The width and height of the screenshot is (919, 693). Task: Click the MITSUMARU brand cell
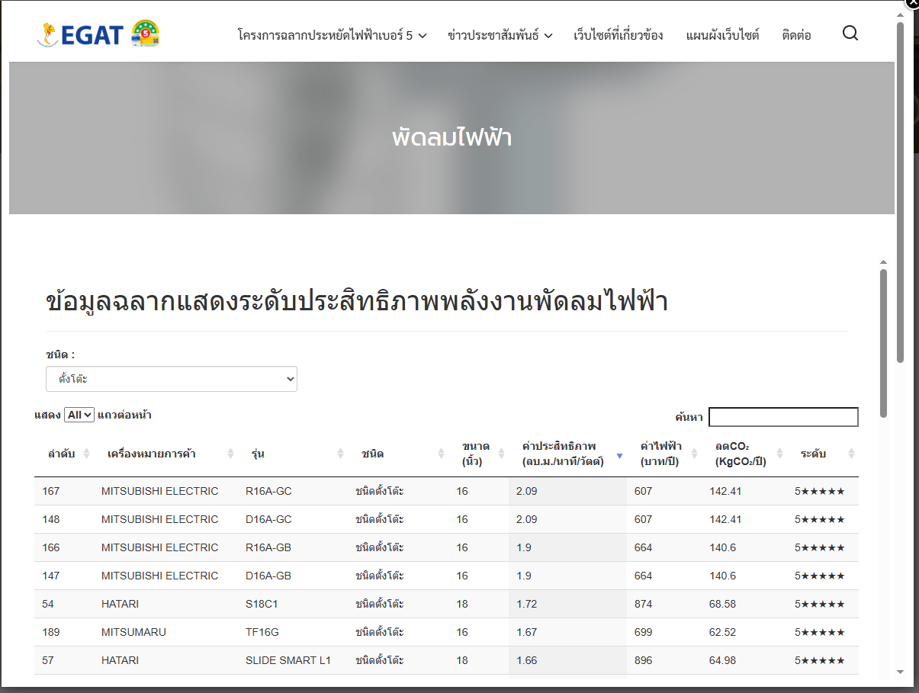click(133, 632)
